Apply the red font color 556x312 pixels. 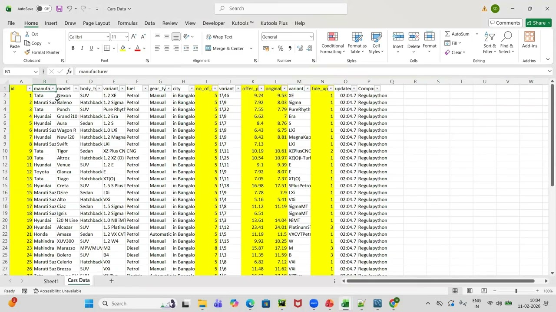[x=138, y=48]
